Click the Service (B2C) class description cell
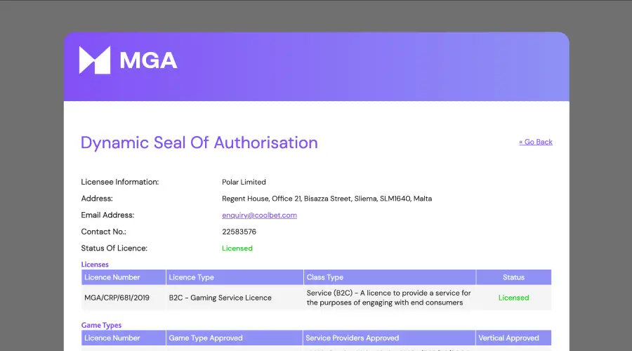This screenshot has height=351, width=632. tap(390, 298)
